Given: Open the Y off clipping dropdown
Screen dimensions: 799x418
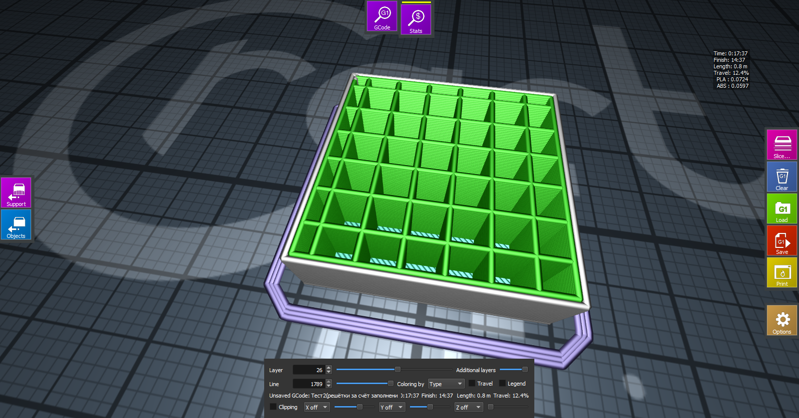Looking at the screenshot, I should (392, 408).
